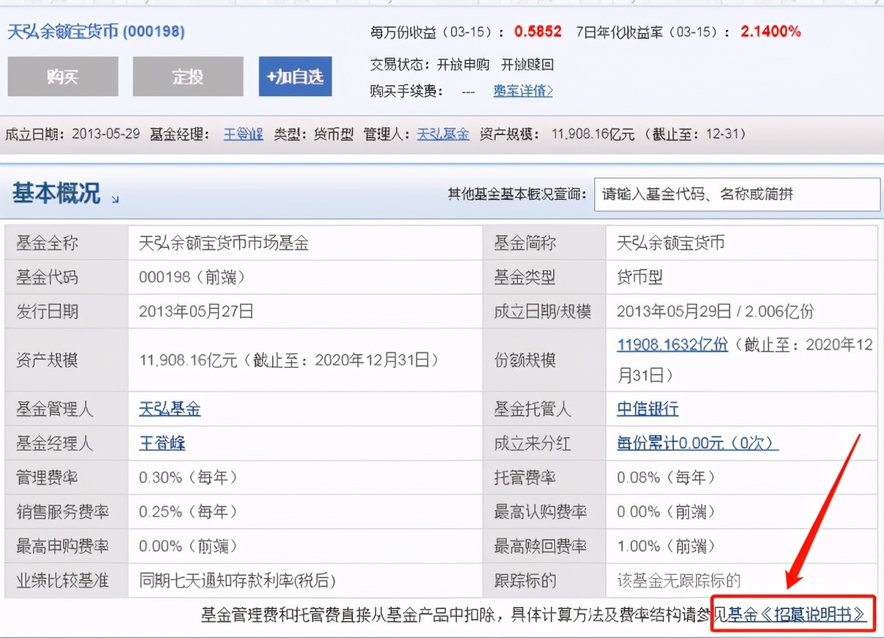This screenshot has height=638, width=884.
Task: Open the 11908.1632亿份 share scale link
Action: 675,345
